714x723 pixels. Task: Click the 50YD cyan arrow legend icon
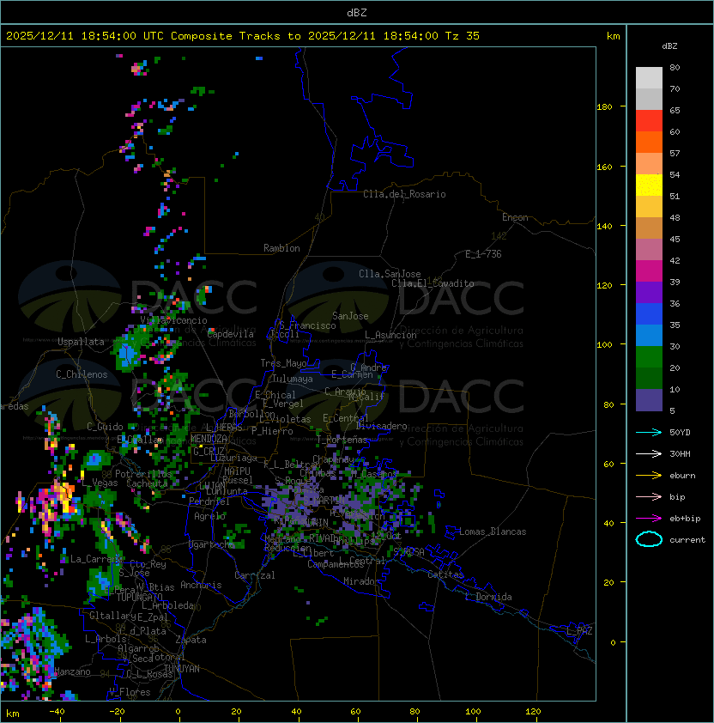(649, 432)
